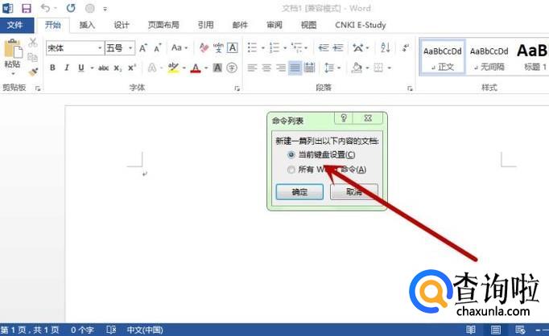Viewport: 549px width, 336px height.
Task: Open bullets list dropdown arrow
Action: click(263, 48)
